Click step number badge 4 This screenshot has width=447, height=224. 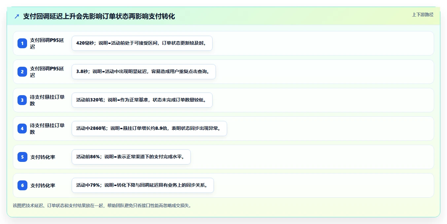22,129
